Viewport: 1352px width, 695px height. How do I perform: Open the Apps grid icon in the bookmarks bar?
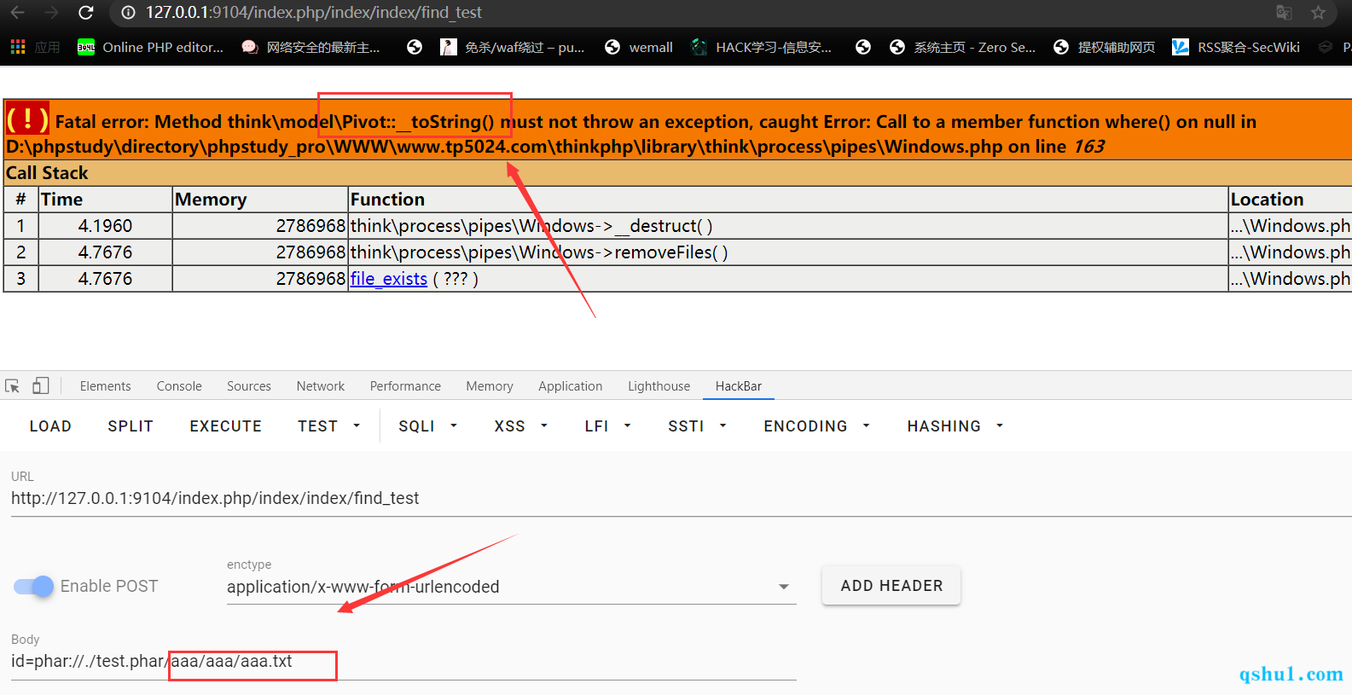[18, 47]
